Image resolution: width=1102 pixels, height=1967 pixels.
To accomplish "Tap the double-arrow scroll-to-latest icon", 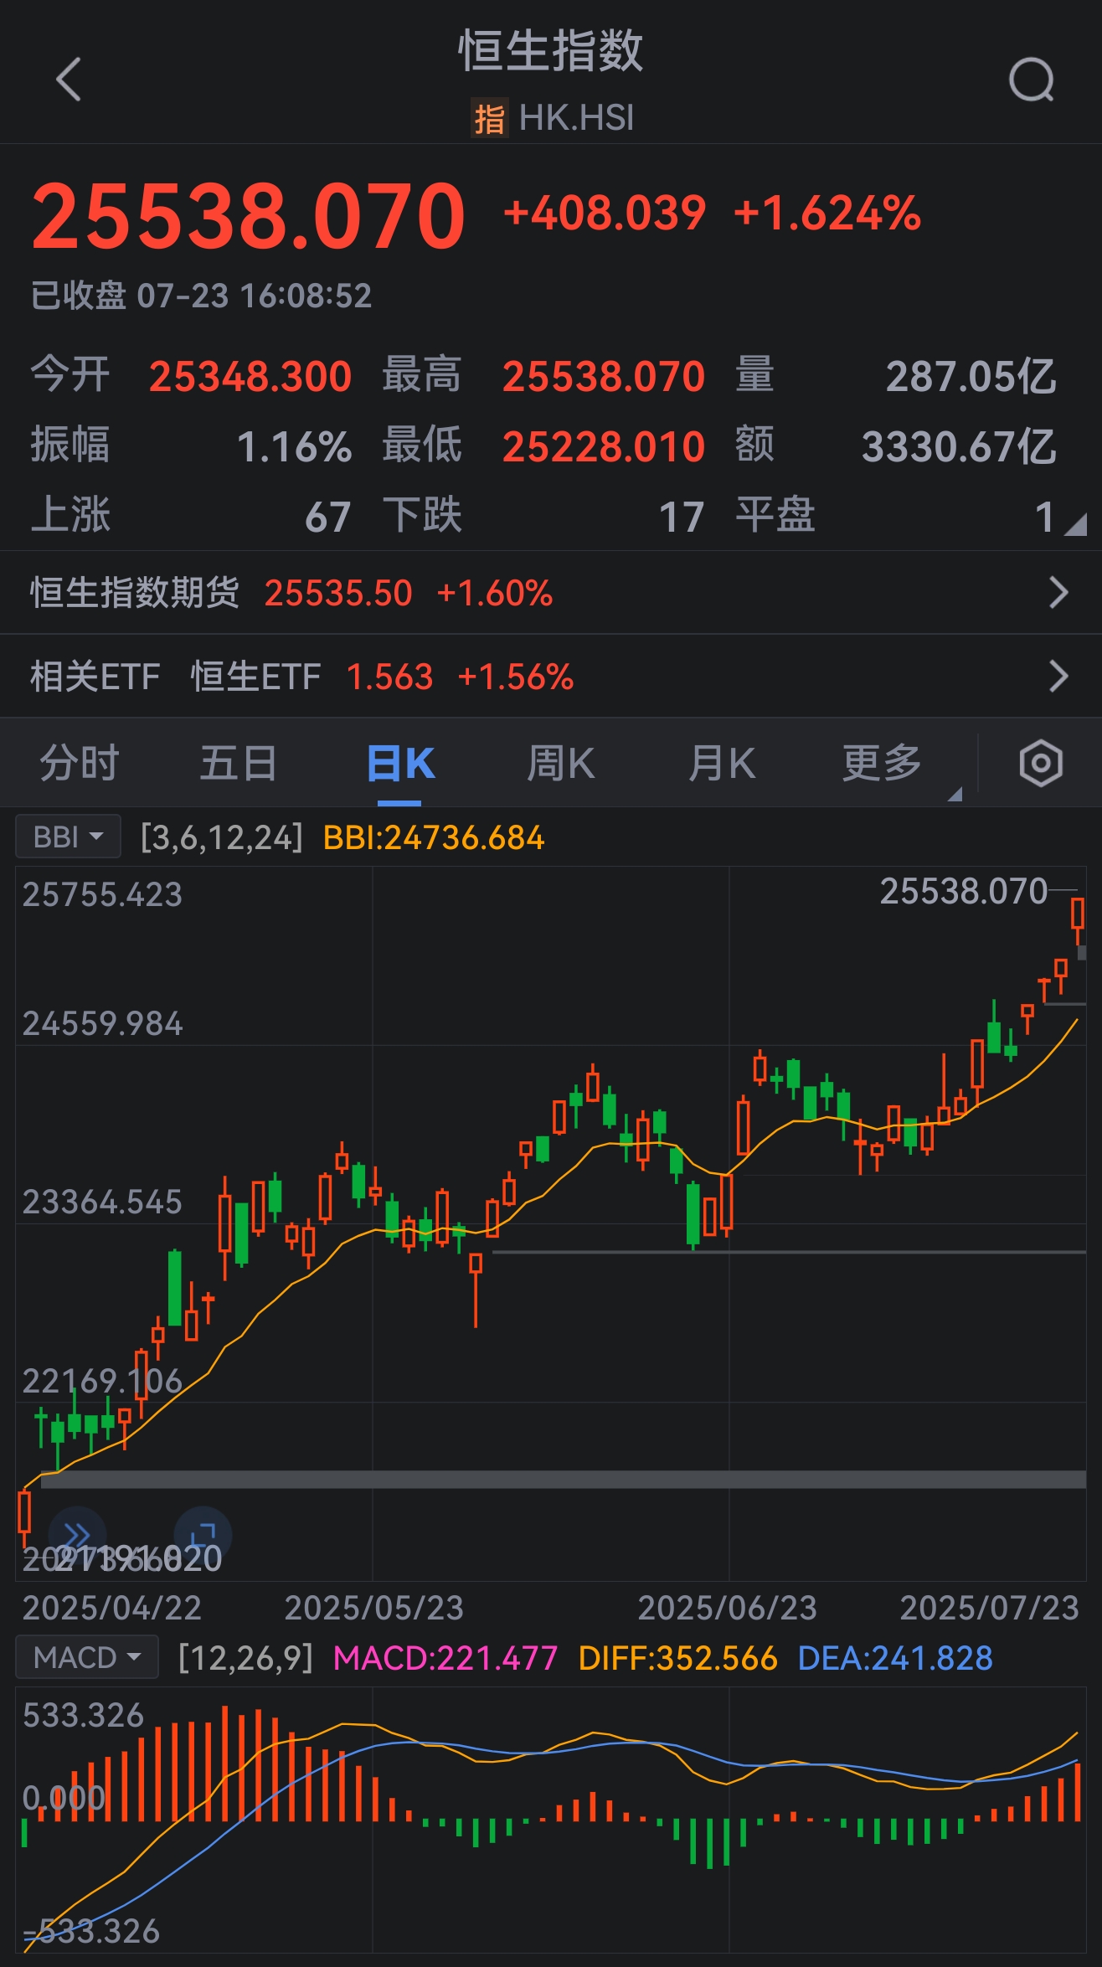I will pos(78,1535).
